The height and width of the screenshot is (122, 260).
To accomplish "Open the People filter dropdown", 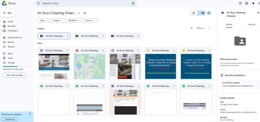I will pyautogui.click(x=58, y=20).
